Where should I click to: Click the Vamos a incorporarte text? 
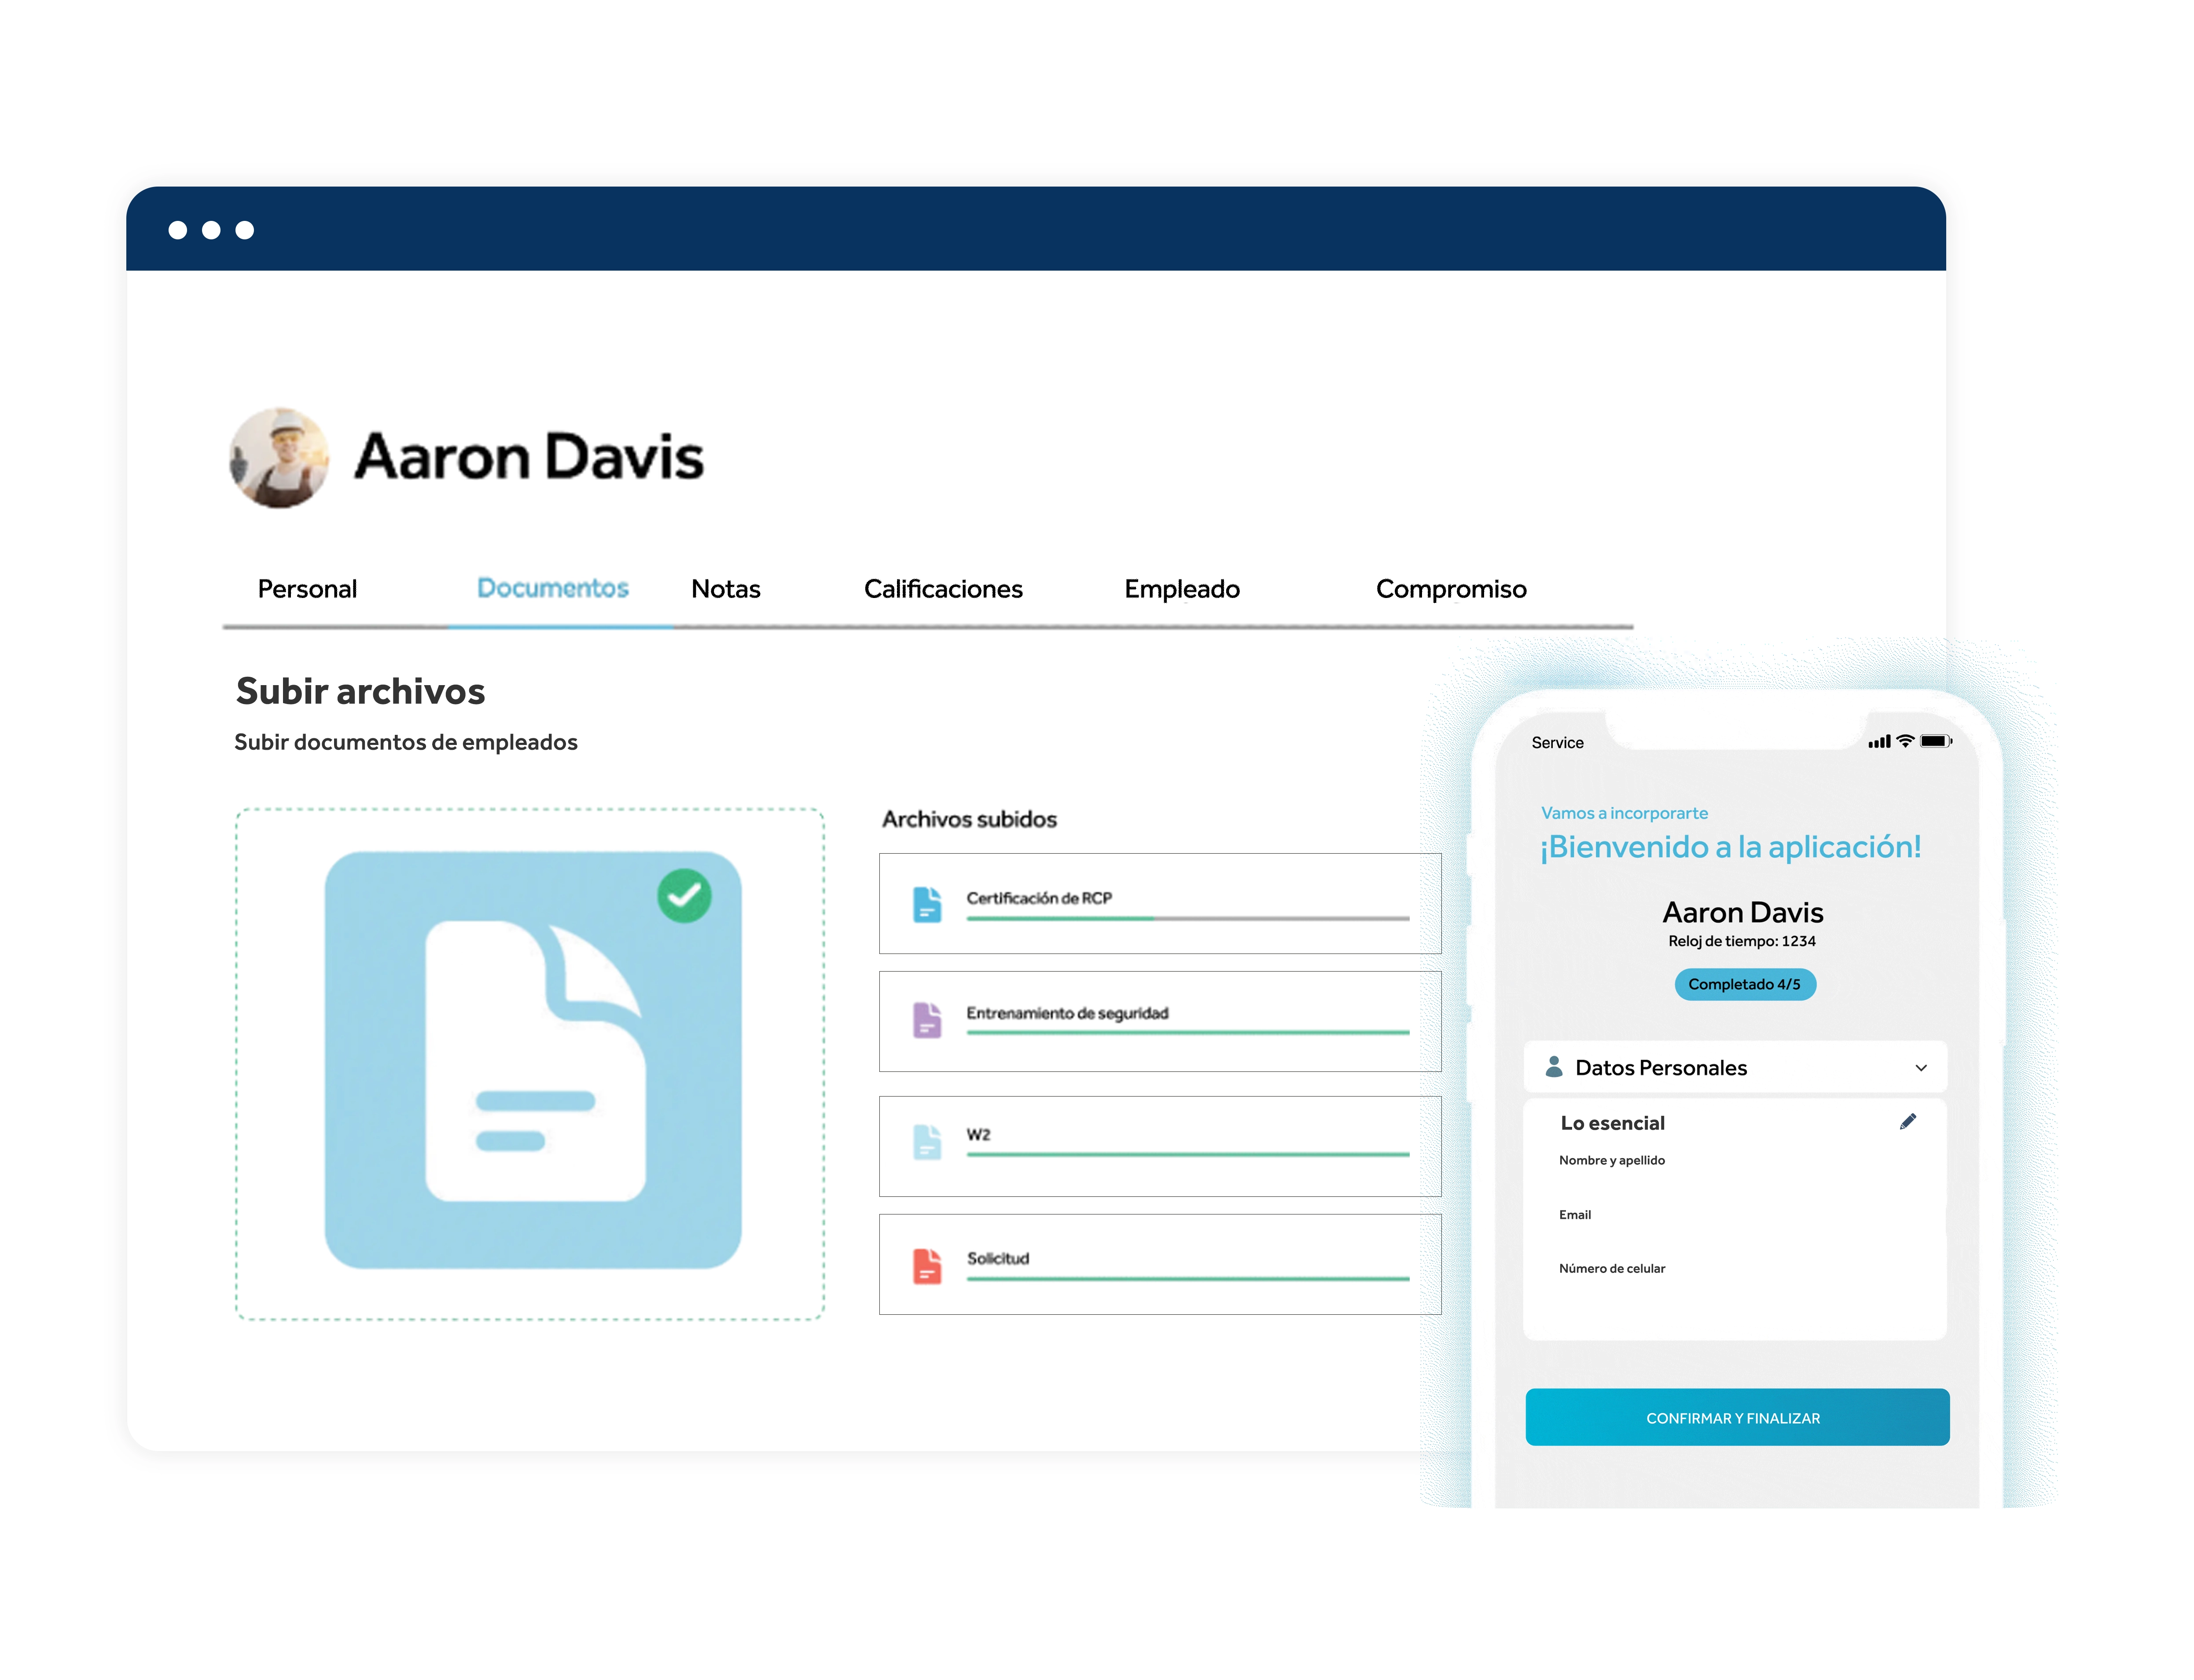click(x=1623, y=813)
